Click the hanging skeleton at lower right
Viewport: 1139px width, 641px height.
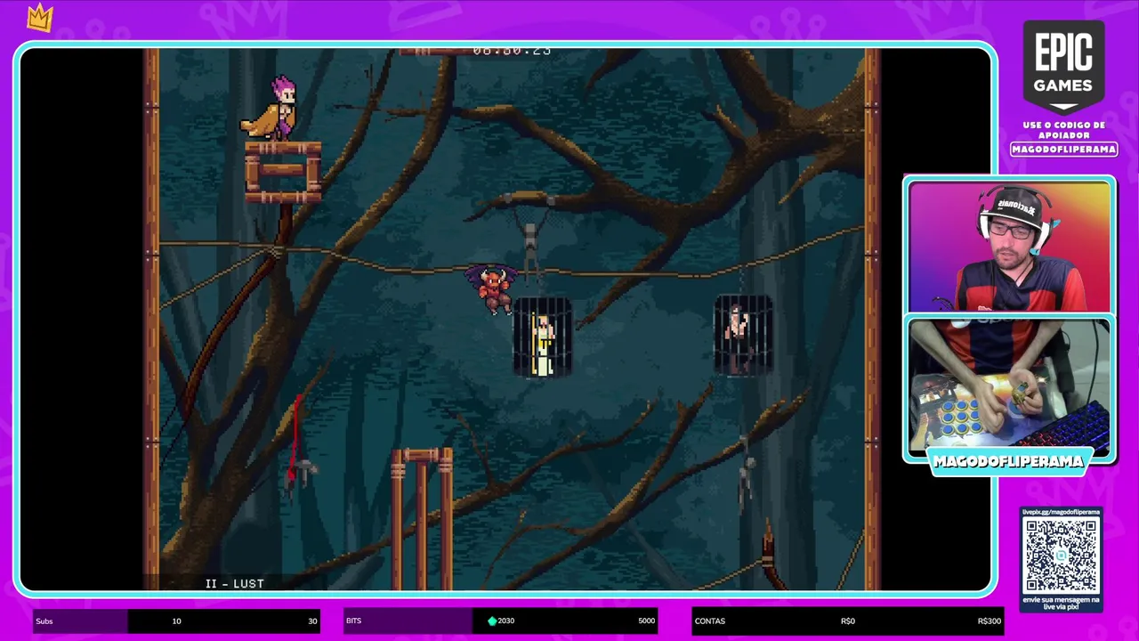747,472
